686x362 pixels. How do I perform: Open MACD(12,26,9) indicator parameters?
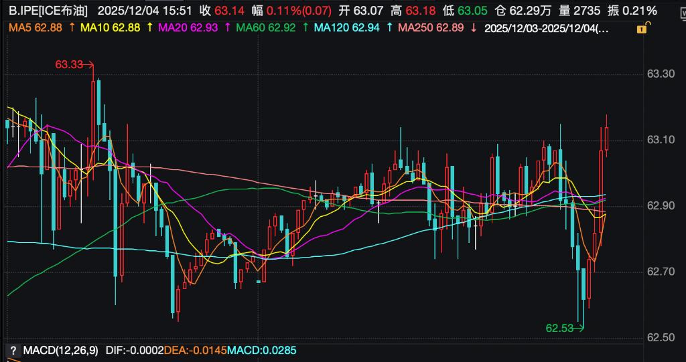point(60,350)
